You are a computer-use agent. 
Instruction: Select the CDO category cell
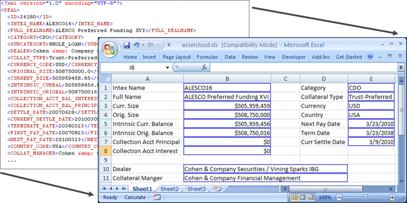[371, 88]
